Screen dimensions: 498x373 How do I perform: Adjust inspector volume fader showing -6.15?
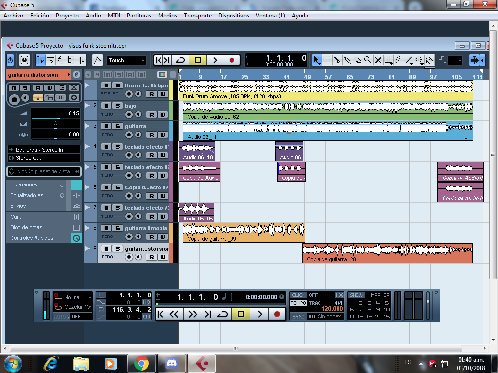point(55,114)
